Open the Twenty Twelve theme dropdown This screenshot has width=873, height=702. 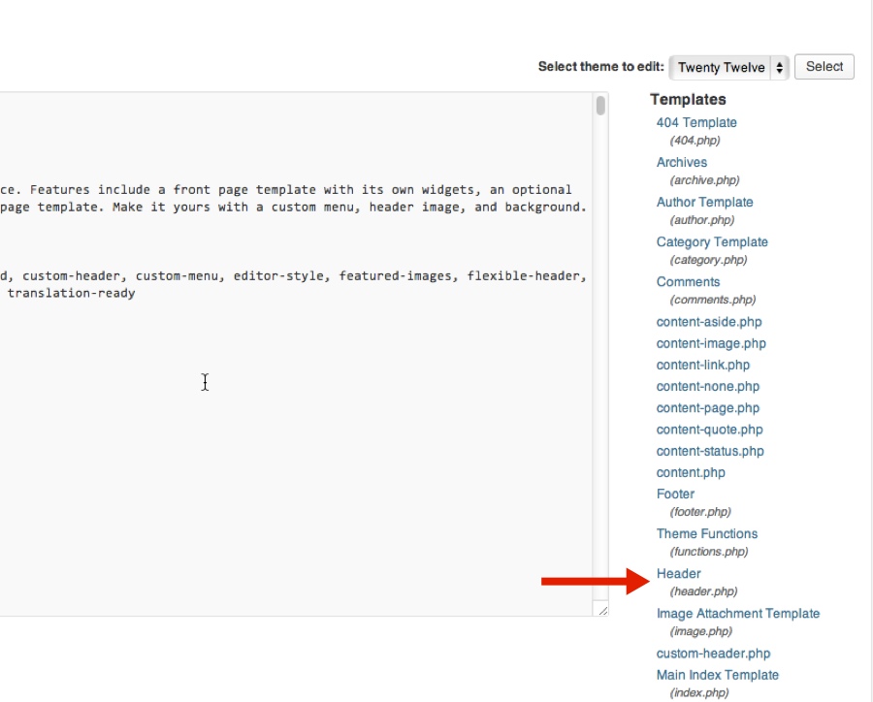tap(728, 67)
